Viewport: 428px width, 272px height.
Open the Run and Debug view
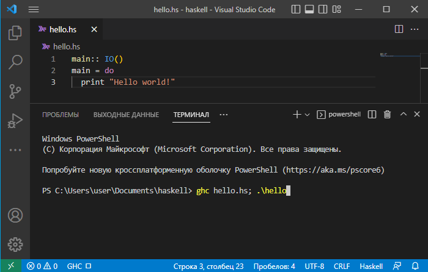15,121
